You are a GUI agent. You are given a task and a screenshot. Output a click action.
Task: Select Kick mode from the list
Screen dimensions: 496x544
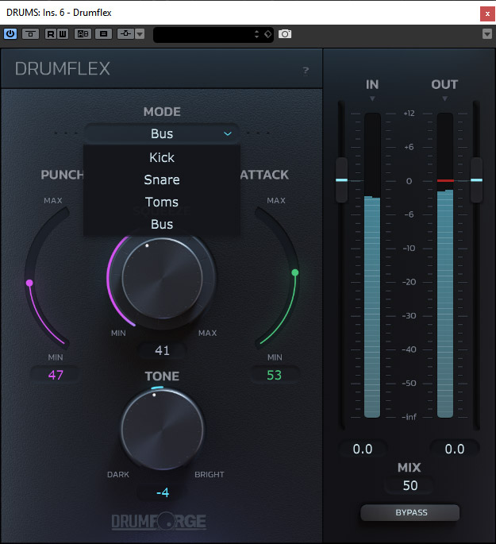tap(162, 157)
